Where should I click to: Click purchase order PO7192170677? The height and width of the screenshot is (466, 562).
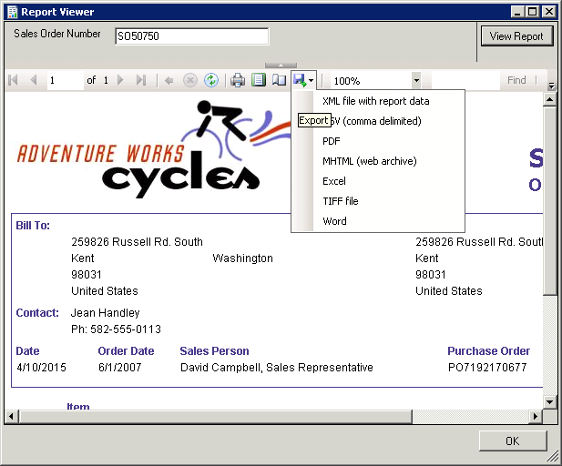[x=487, y=368]
